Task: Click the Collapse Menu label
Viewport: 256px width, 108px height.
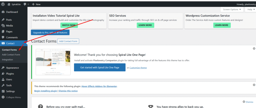Action: point(13,97)
